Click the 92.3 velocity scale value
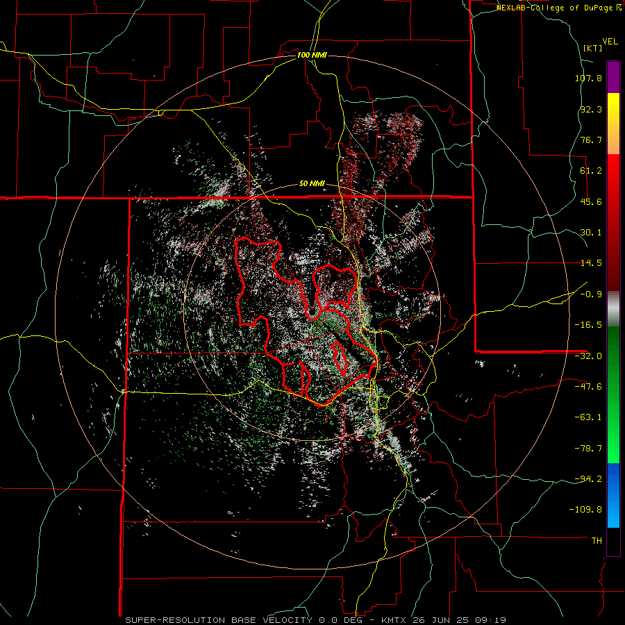625x625 pixels. pyautogui.click(x=591, y=109)
